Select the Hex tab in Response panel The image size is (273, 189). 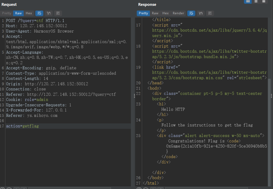[165, 13]
